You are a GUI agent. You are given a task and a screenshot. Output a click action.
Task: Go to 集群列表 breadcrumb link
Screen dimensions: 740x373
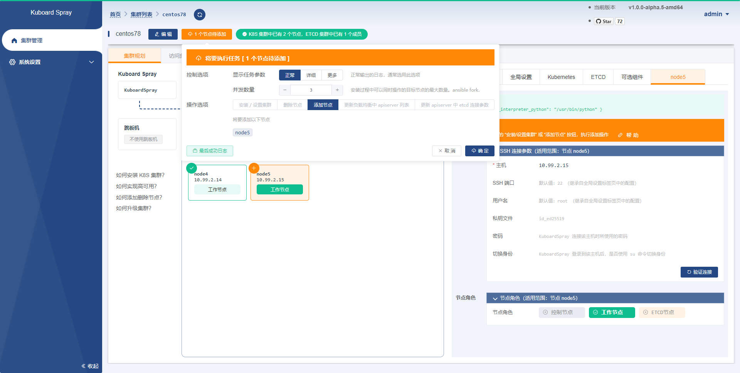141,14
